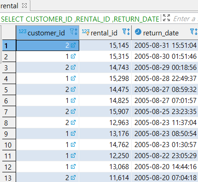The width and height of the screenshot is (198, 182).
Task: Open the foreign key link in row 2
Action: 73,57
